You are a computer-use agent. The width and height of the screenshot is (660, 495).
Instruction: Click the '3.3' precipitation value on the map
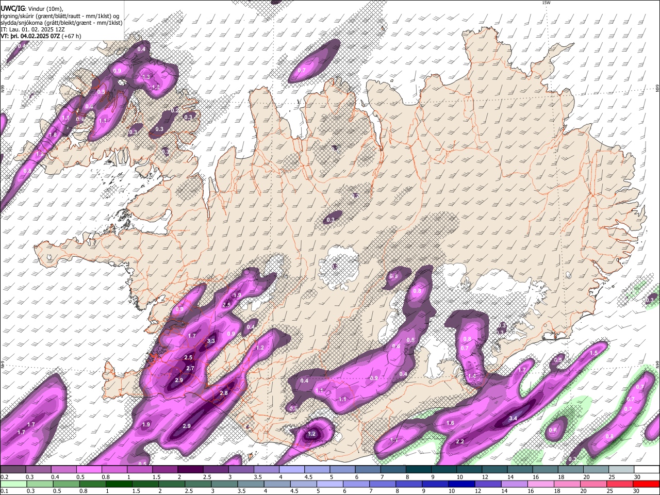(x=210, y=341)
